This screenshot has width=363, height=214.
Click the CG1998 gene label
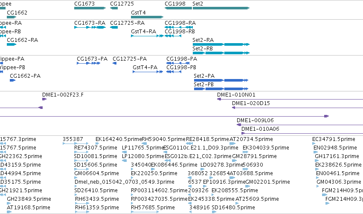175,4
